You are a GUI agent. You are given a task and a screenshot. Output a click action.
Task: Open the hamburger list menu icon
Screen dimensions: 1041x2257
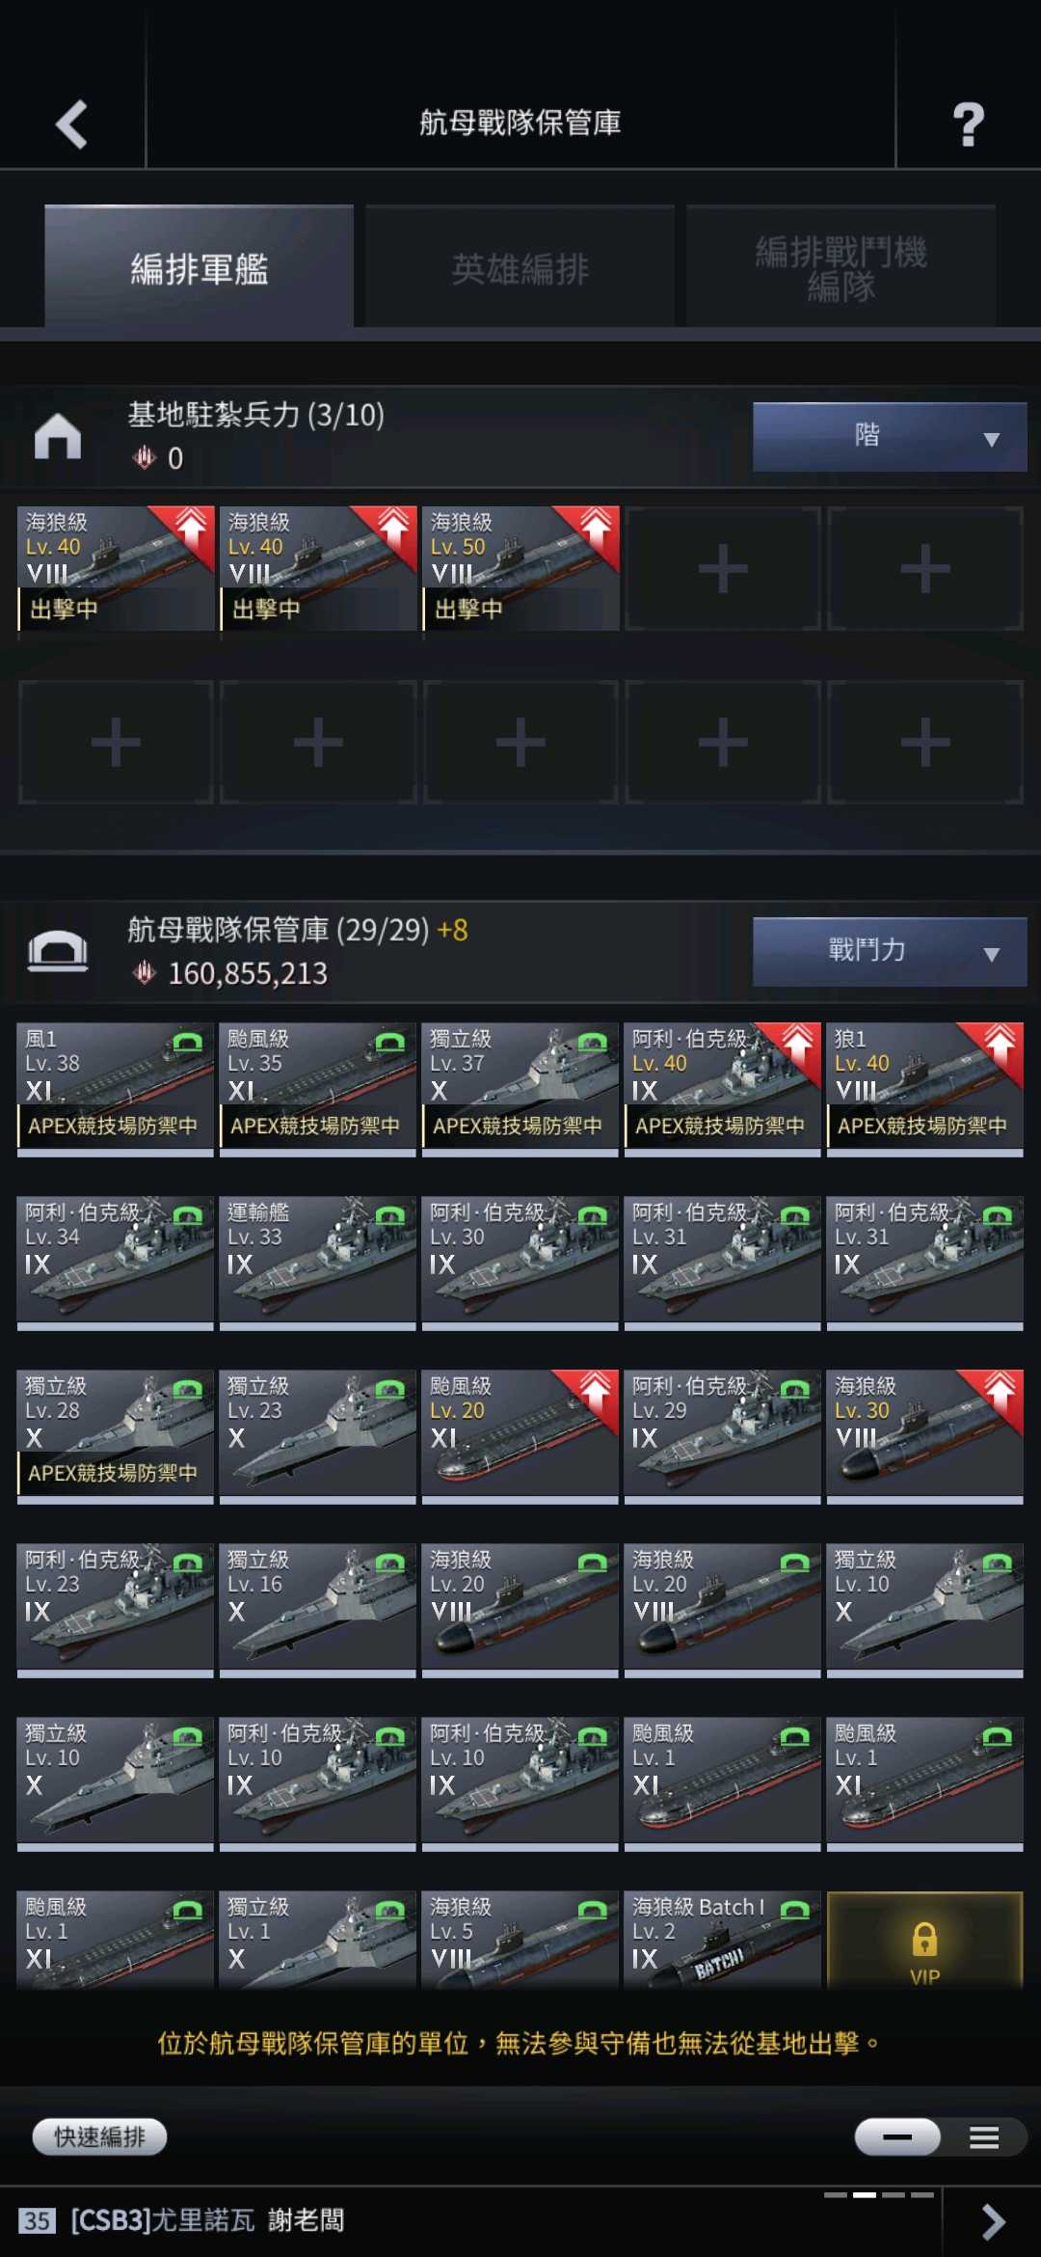984,2137
